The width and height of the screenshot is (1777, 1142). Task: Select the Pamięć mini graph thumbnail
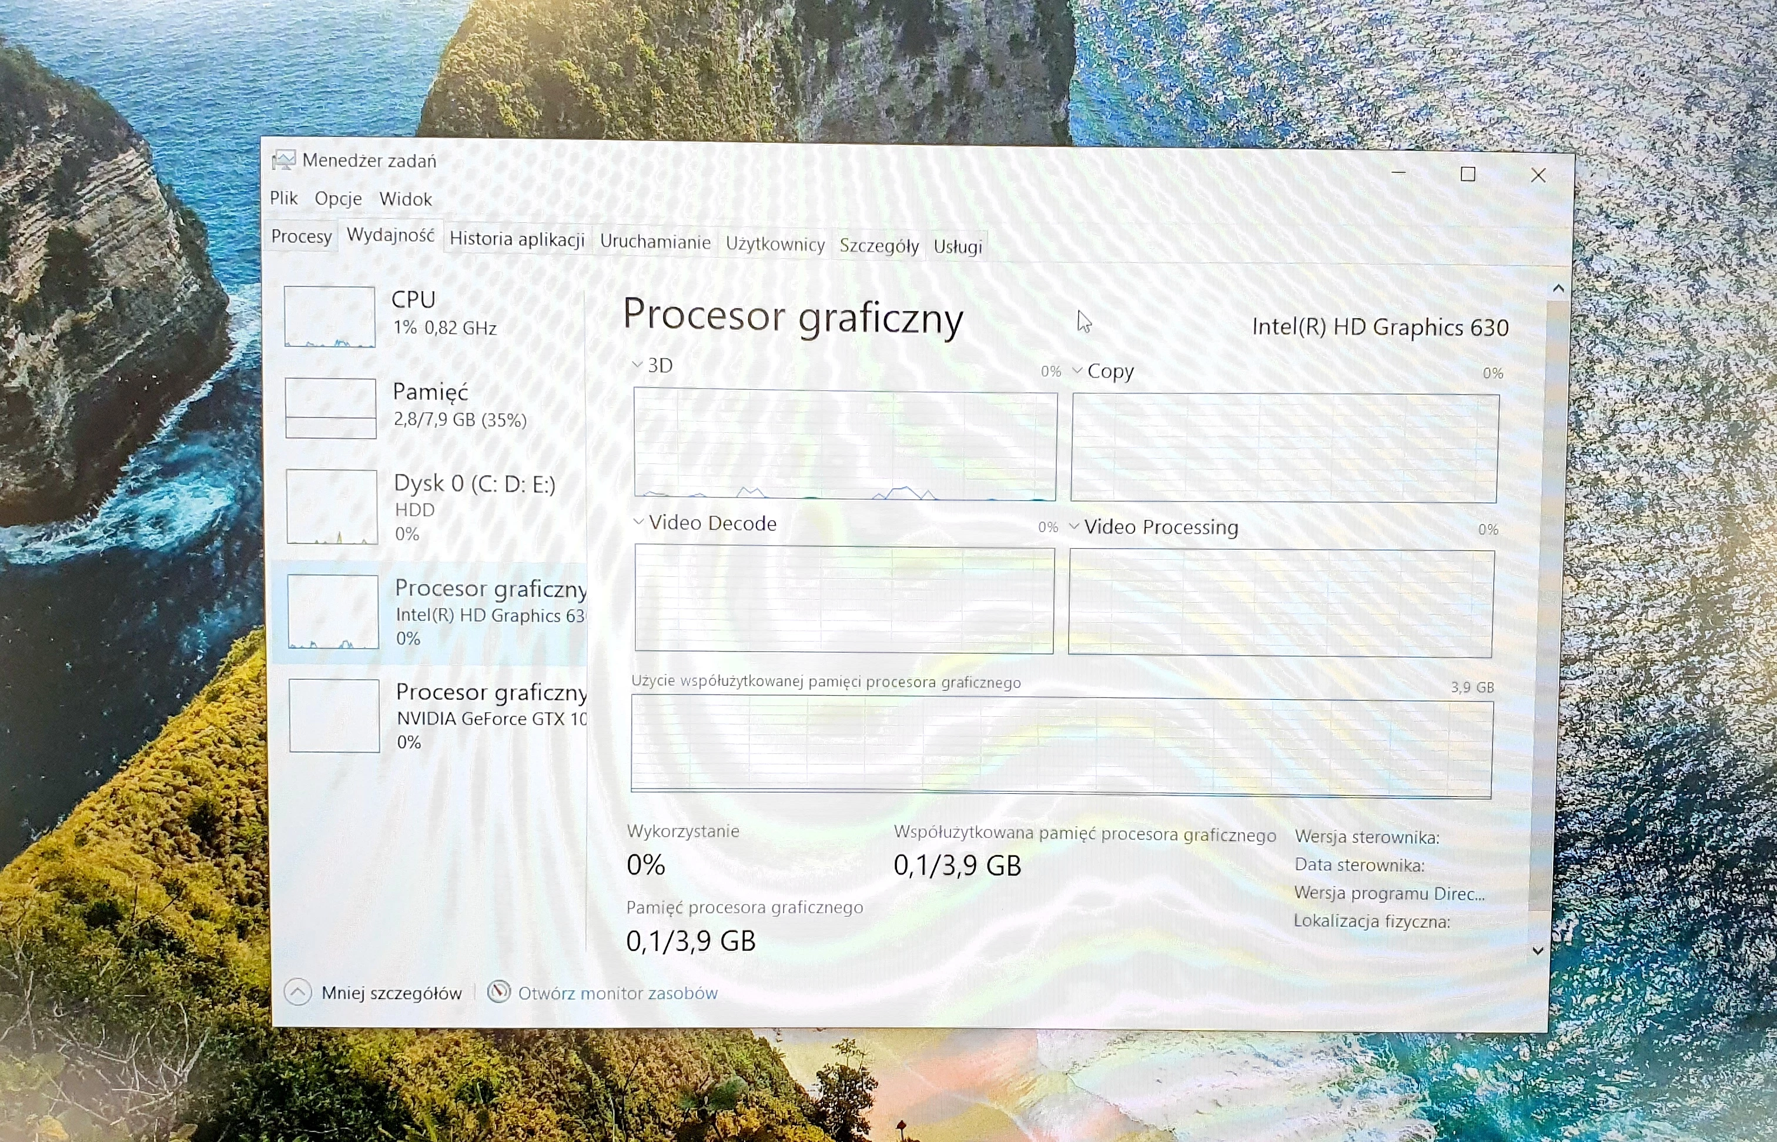pos(330,408)
